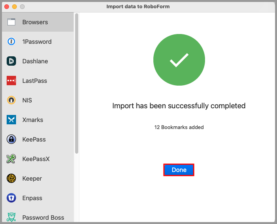Select the Enpass shield icon
Screen dimensions: 277x224
click(11, 198)
